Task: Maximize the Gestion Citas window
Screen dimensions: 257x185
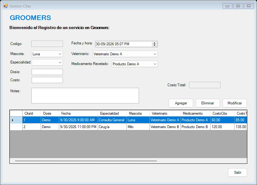Action: [x=238, y=6]
